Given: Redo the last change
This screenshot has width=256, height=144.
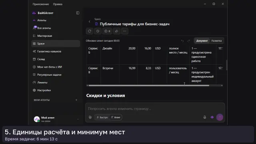Looking at the screenshot, I should click(188, 41).
